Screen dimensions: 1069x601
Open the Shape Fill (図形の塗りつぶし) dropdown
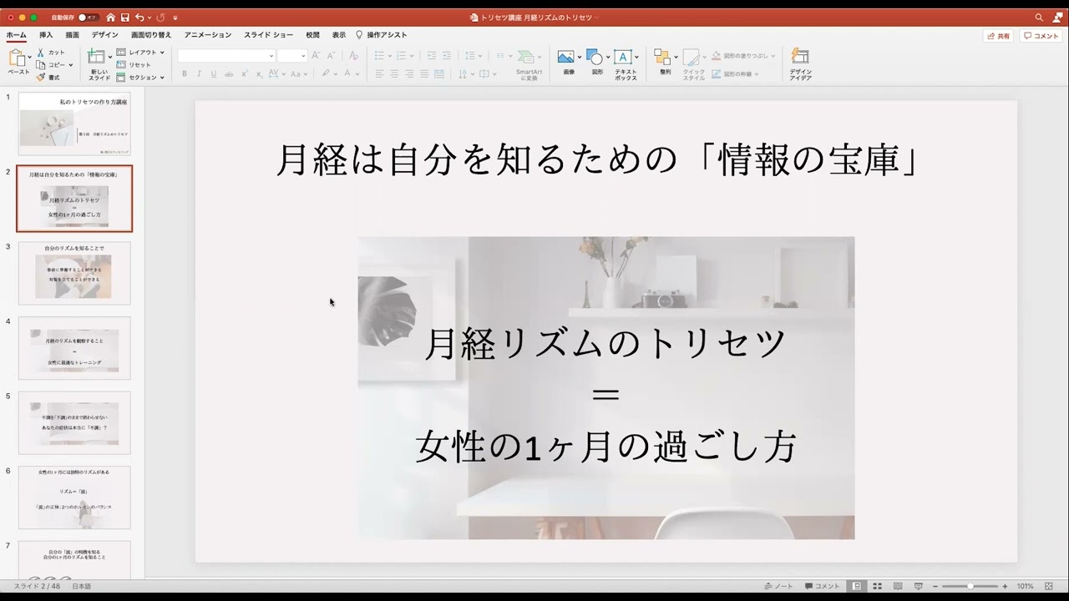pyautogui.click(x=743, y=55)
